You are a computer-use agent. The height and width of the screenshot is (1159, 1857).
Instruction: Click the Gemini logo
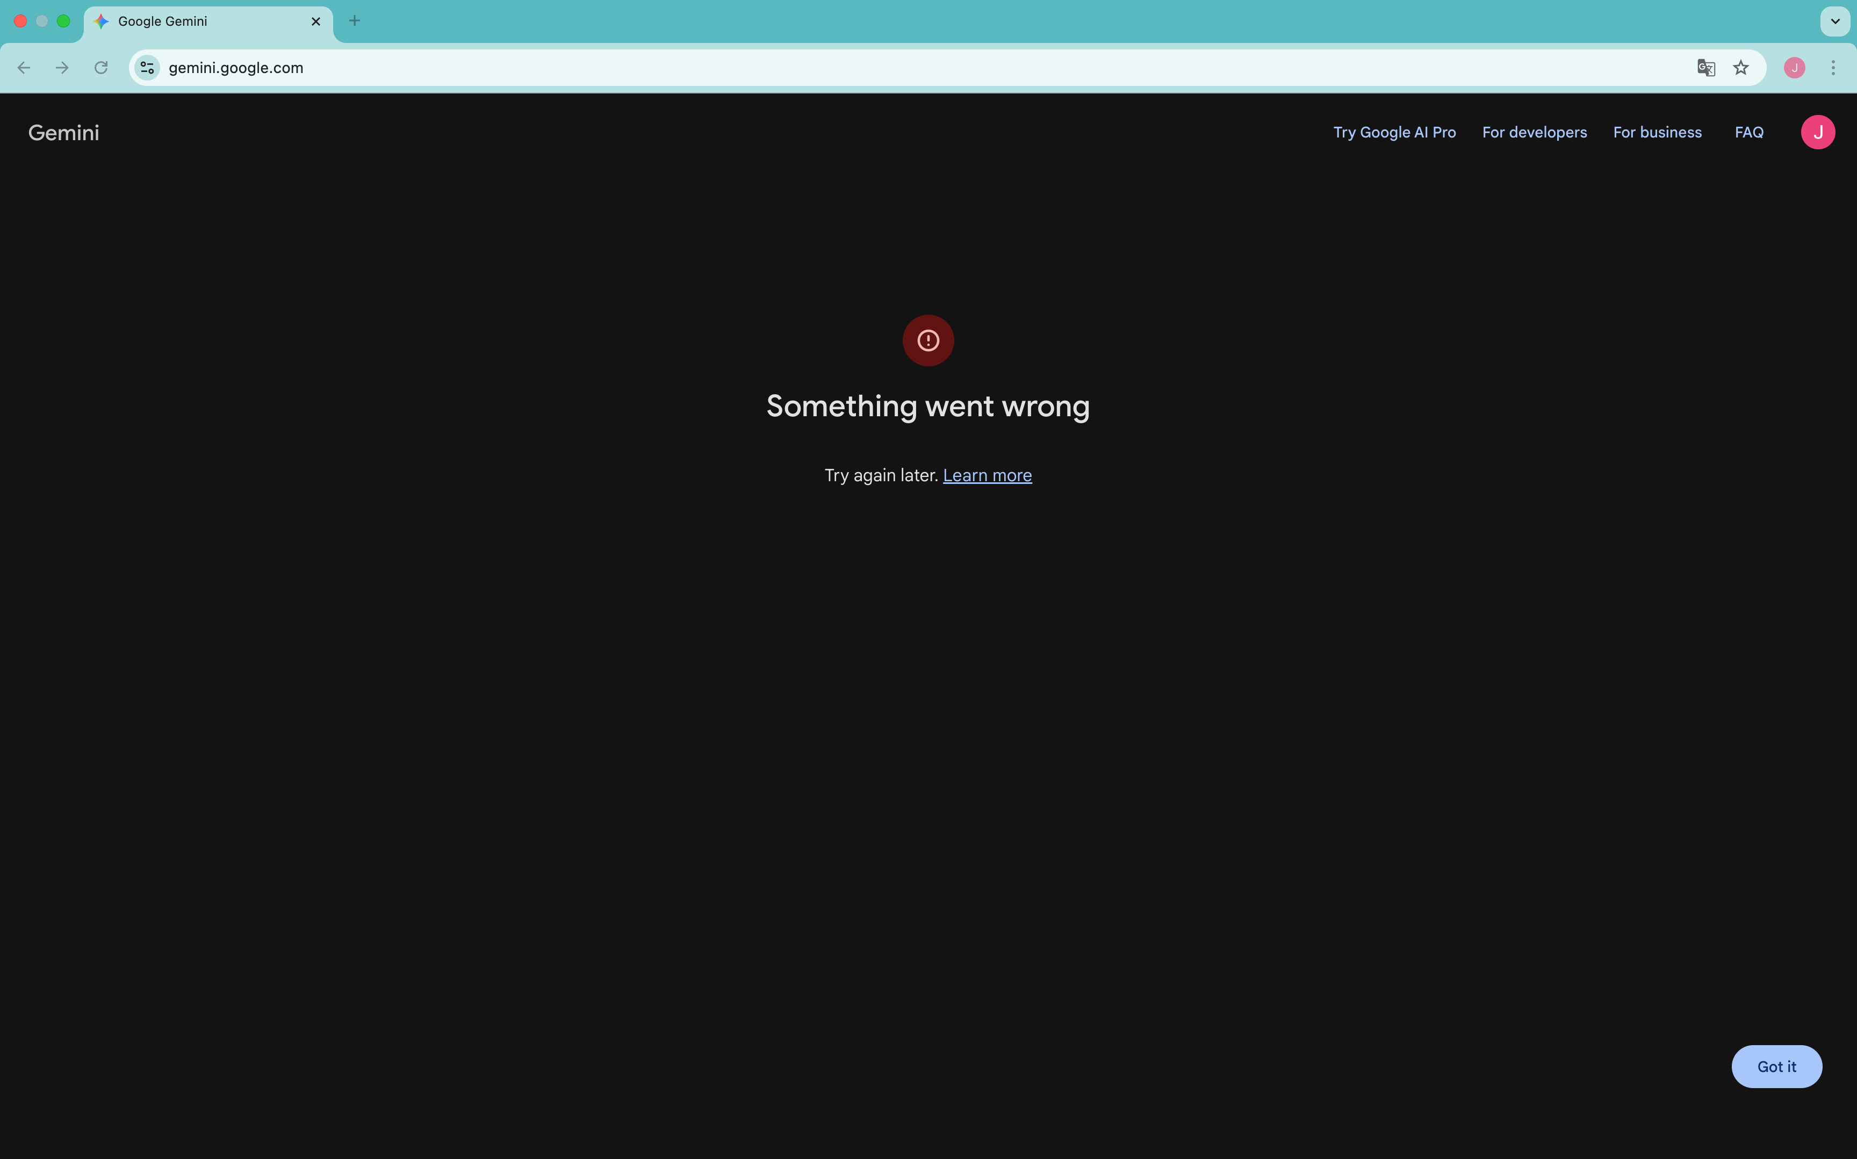pyautogui.click(x=63, y=133)
